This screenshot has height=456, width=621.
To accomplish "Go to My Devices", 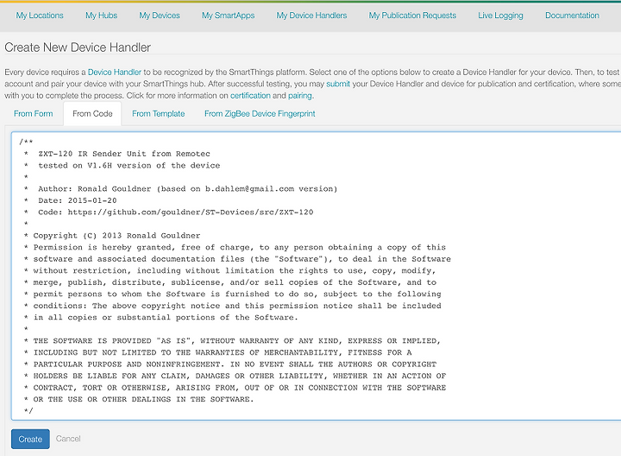I will pos(160,16).
